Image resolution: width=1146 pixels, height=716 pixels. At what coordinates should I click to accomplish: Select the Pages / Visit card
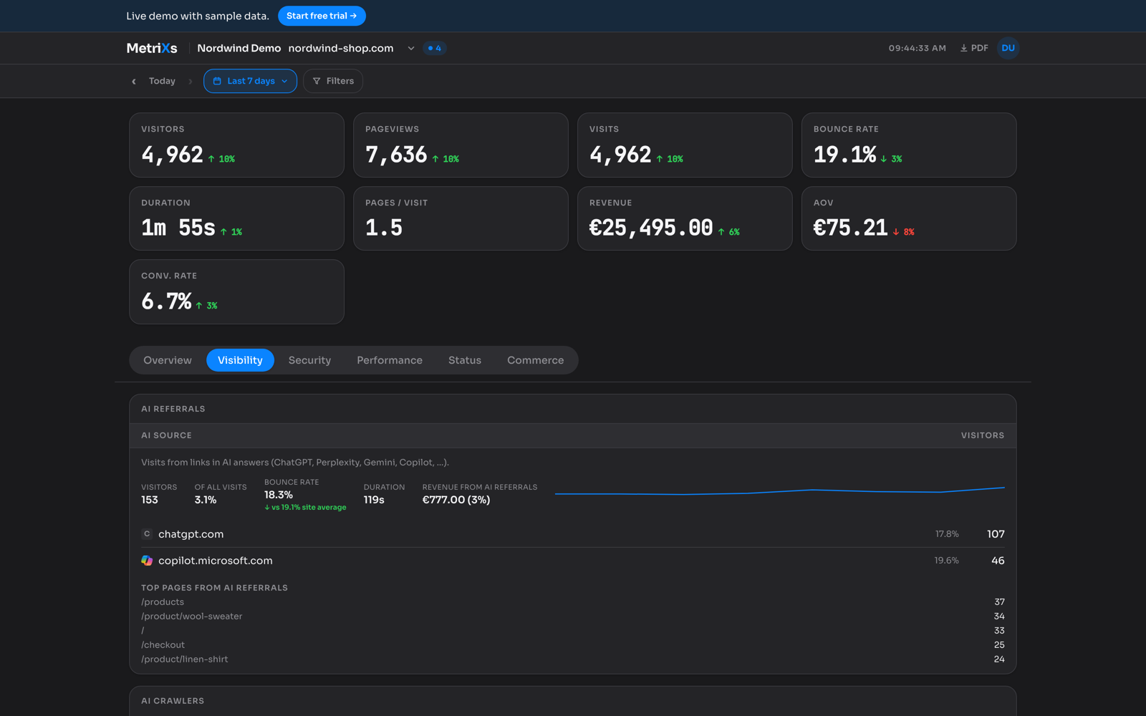[461, 218]
